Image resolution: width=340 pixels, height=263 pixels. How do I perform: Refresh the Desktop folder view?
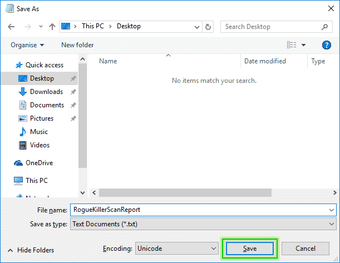(208, 27)
